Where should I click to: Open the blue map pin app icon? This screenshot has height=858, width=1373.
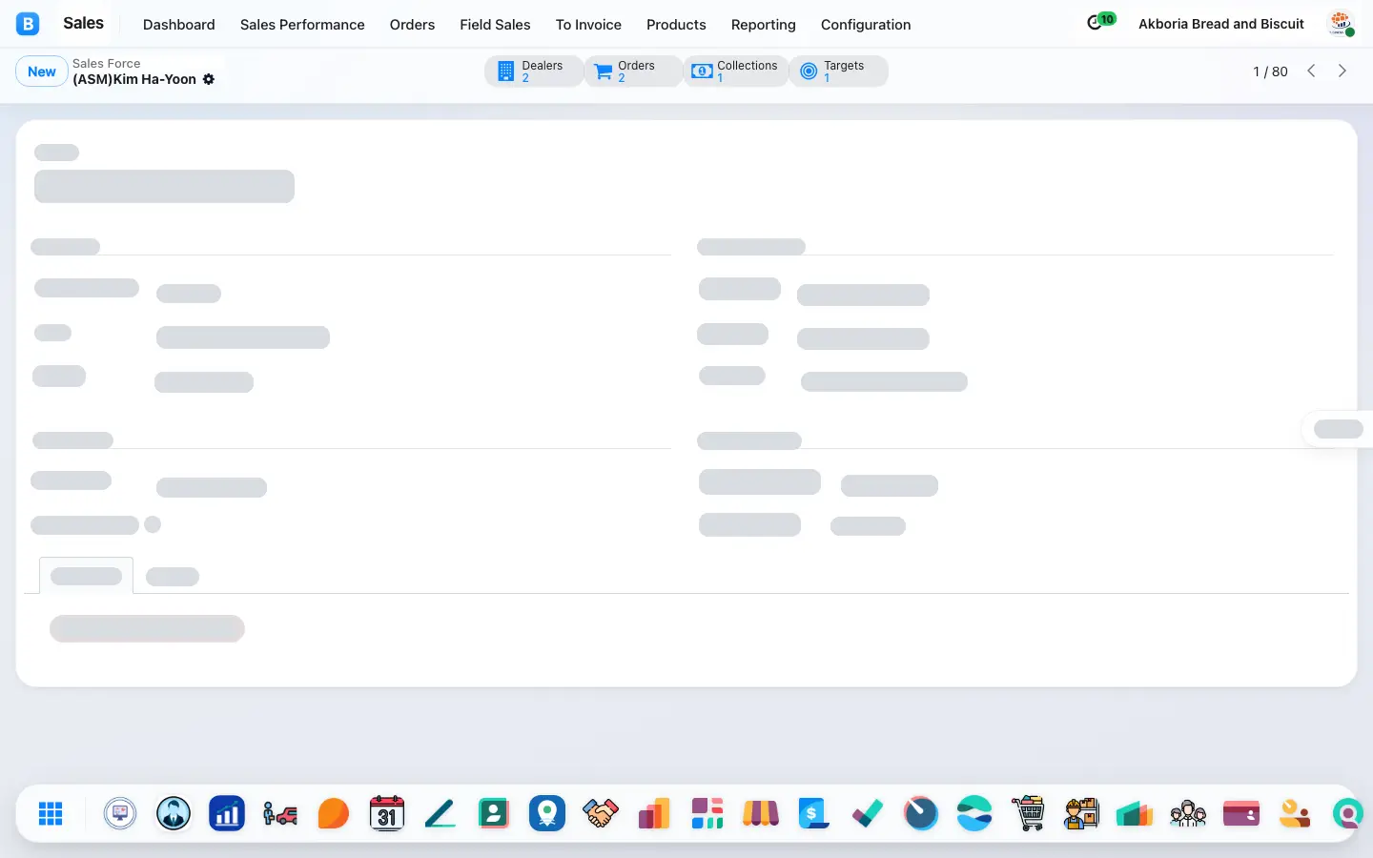pyautogui.click(x=547, y=813)
